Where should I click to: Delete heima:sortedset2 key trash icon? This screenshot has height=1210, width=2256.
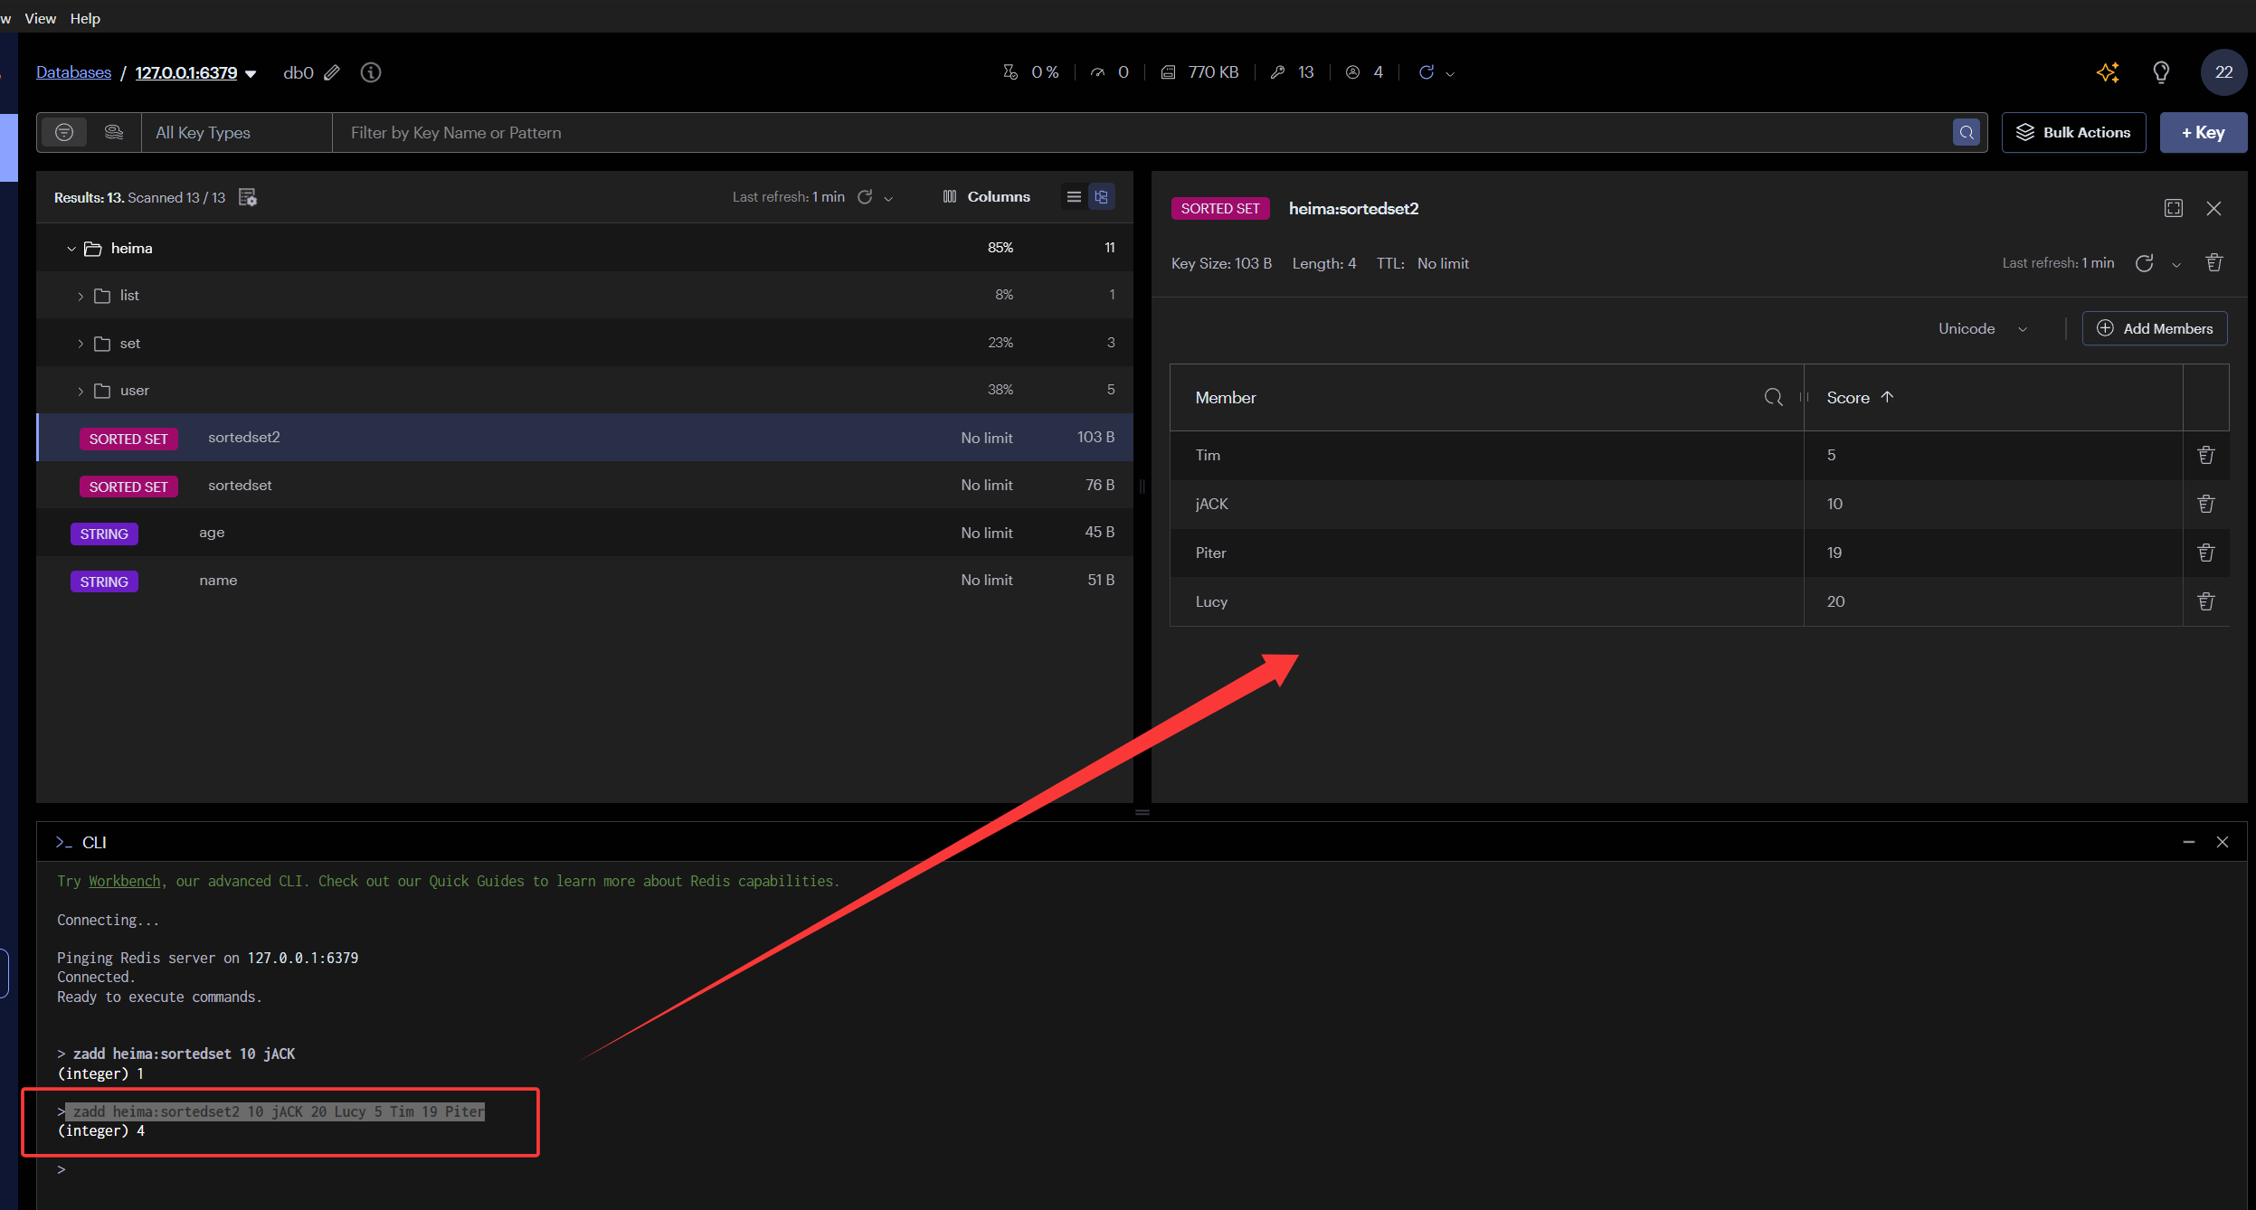tap(2214, 263)
